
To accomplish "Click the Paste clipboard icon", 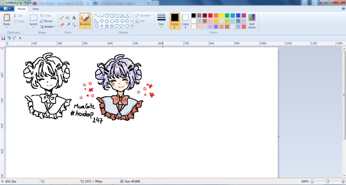I will [x=7, y=18].
